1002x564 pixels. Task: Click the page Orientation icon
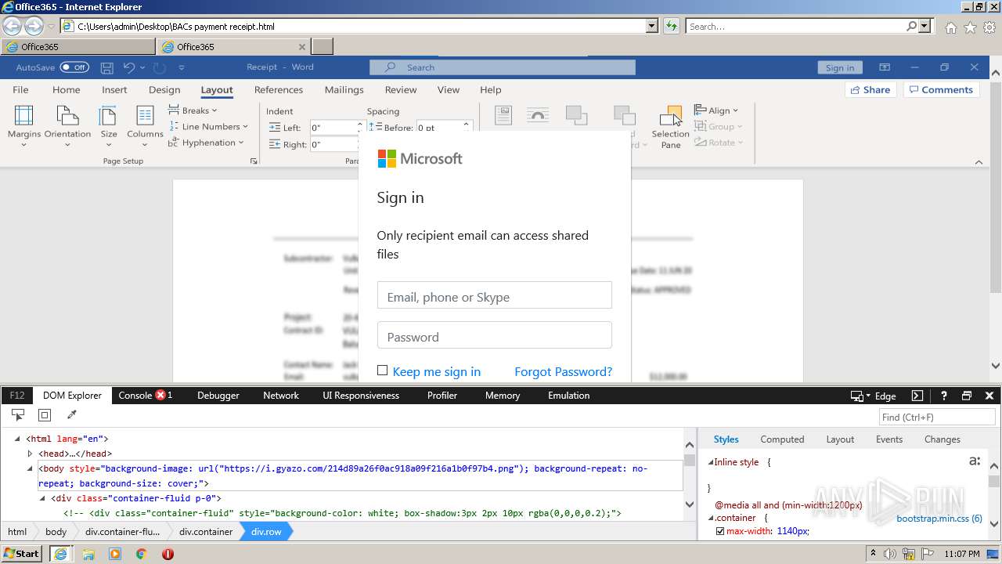(x=67, y=116)
